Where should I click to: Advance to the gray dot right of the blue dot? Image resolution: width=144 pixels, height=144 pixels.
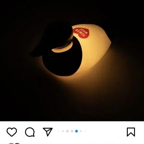(81, 131)
